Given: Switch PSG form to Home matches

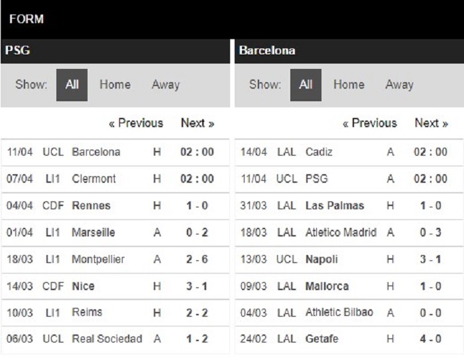Looking at the screenshot, I should [x=115, y=85].
